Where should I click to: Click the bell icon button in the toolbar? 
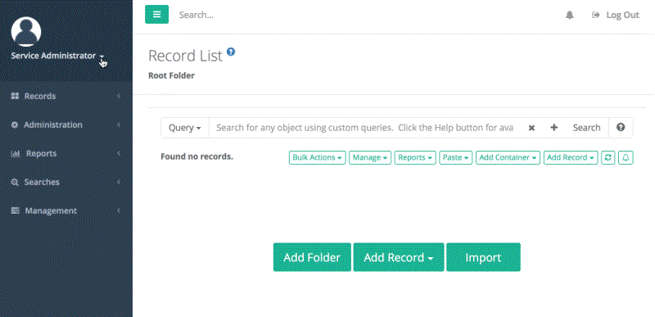point(626,157)
